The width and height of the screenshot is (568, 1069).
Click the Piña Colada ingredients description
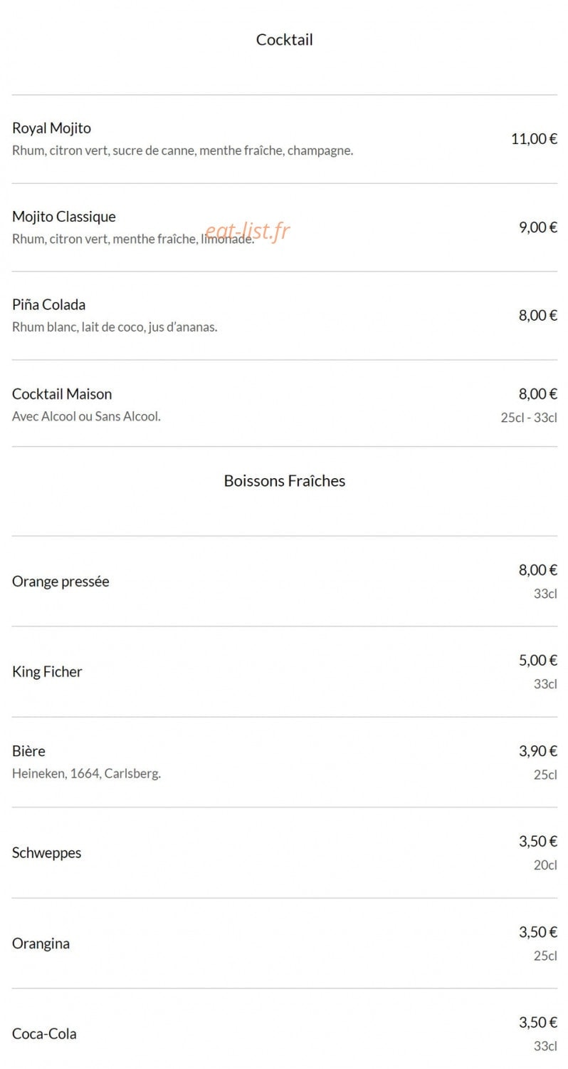(115, 327)
